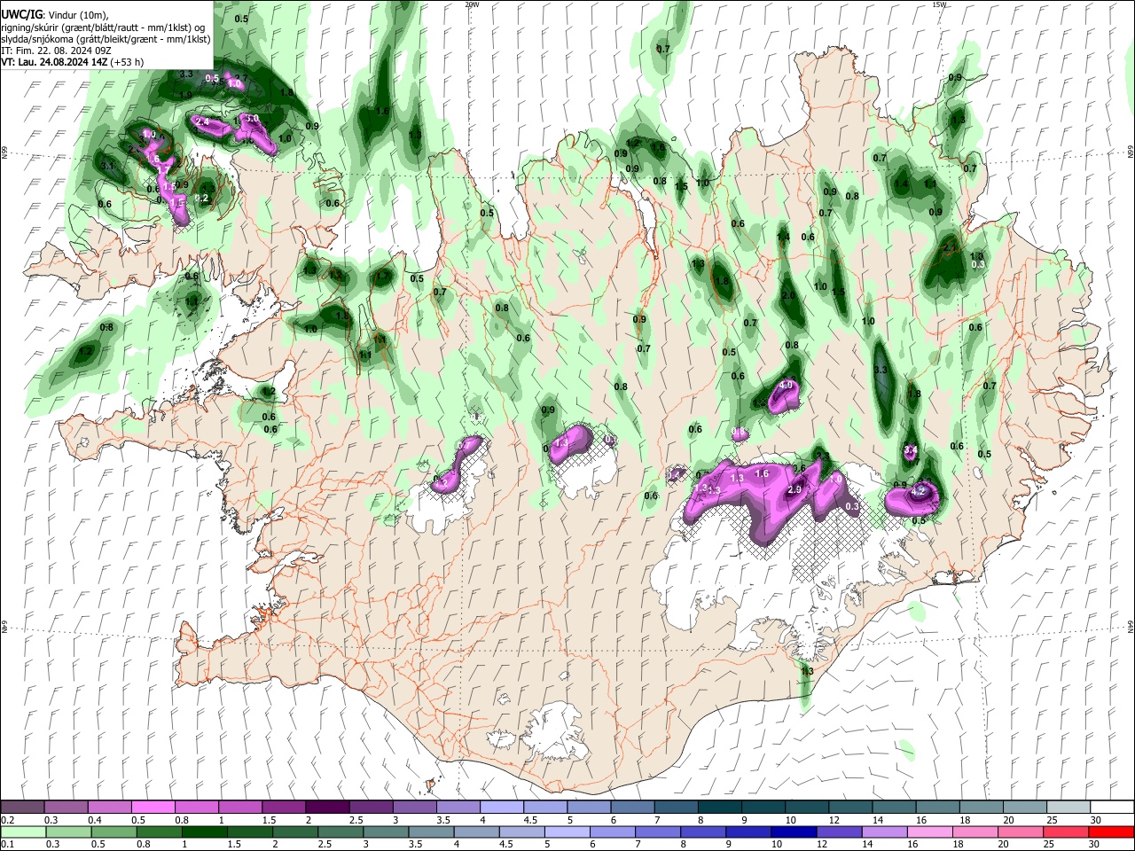Click the 4.0 snowfall value on the map

tap(786, 386)
